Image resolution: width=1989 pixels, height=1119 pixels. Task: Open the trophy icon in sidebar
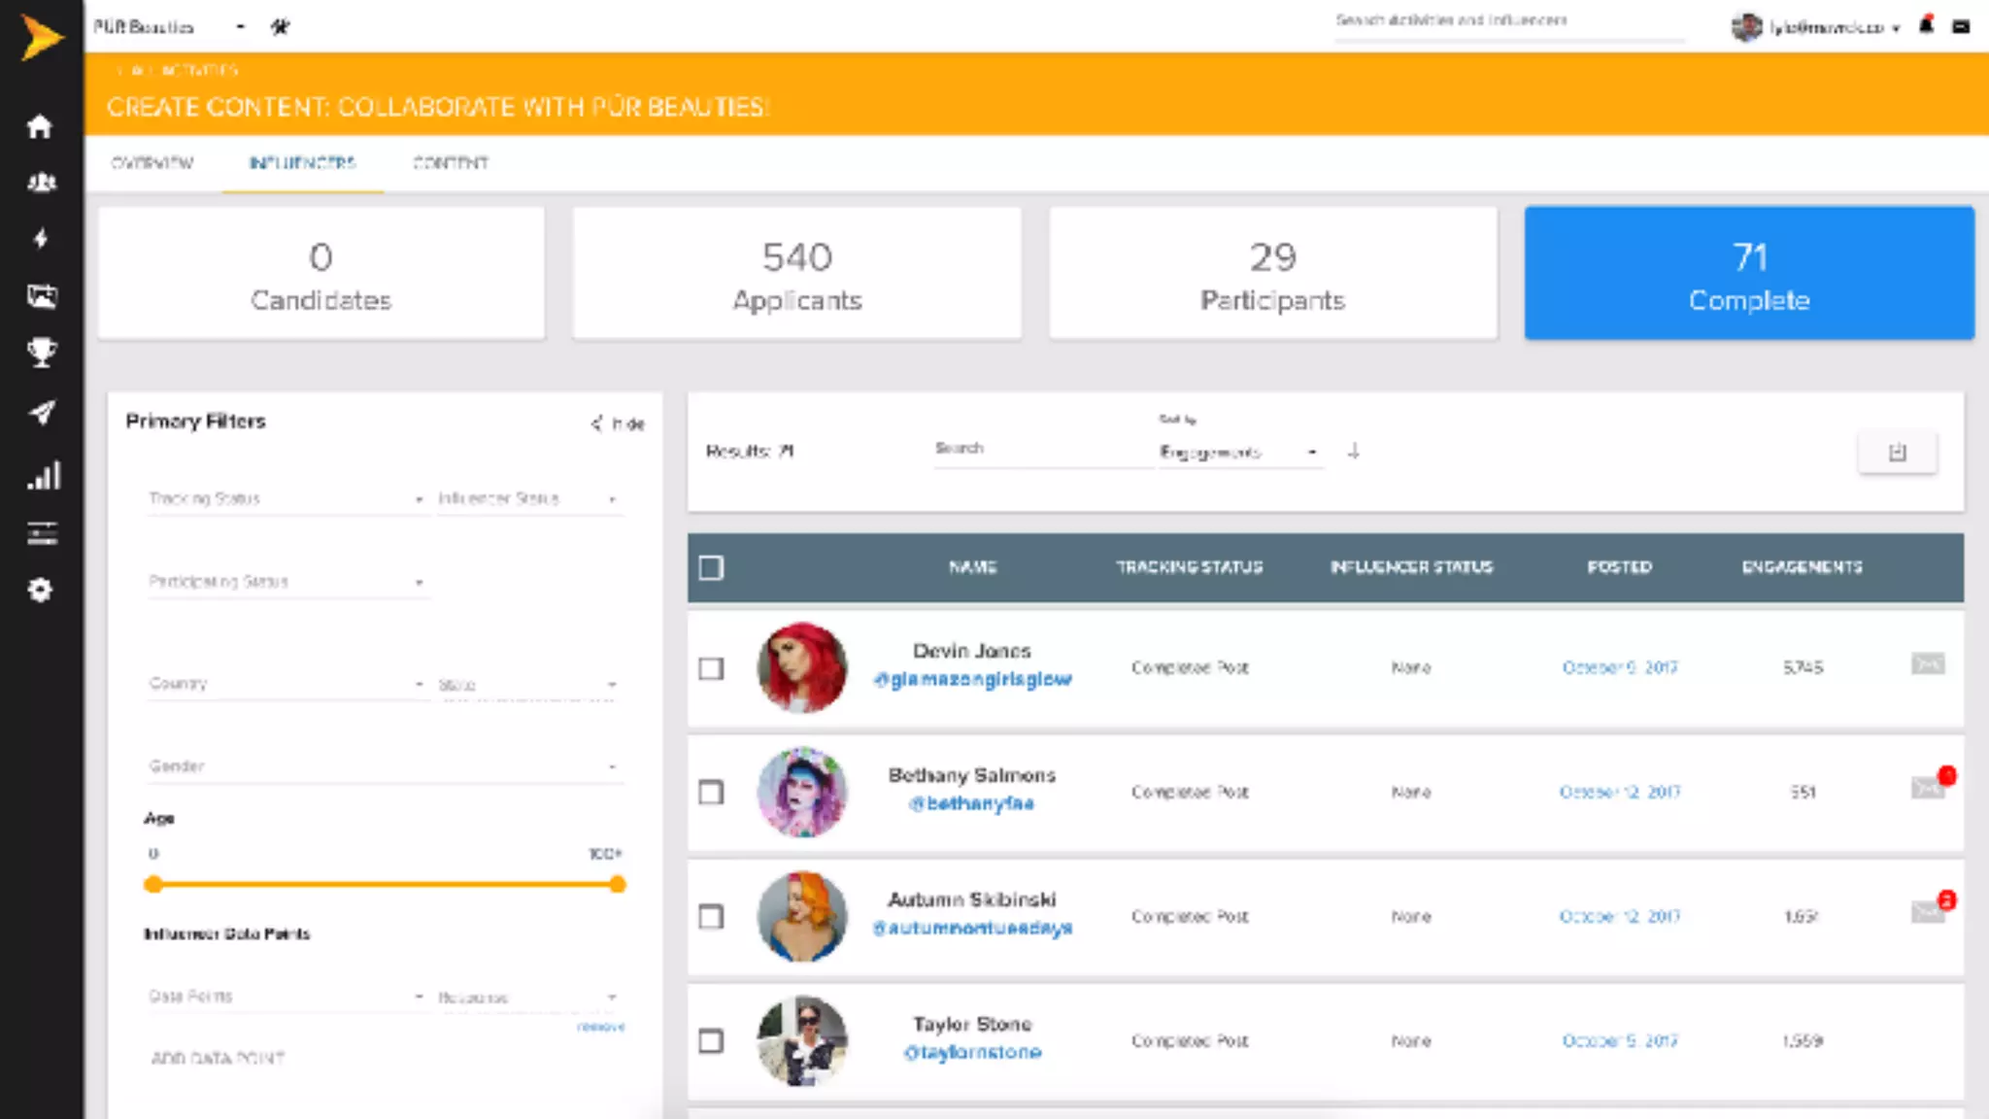(41, 353)
